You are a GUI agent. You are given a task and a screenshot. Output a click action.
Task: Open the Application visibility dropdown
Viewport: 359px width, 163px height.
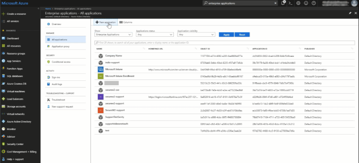196,35
